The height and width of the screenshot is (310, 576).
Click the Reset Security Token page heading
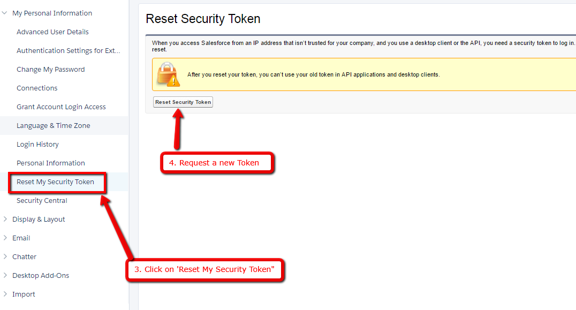tap(203, 19)
